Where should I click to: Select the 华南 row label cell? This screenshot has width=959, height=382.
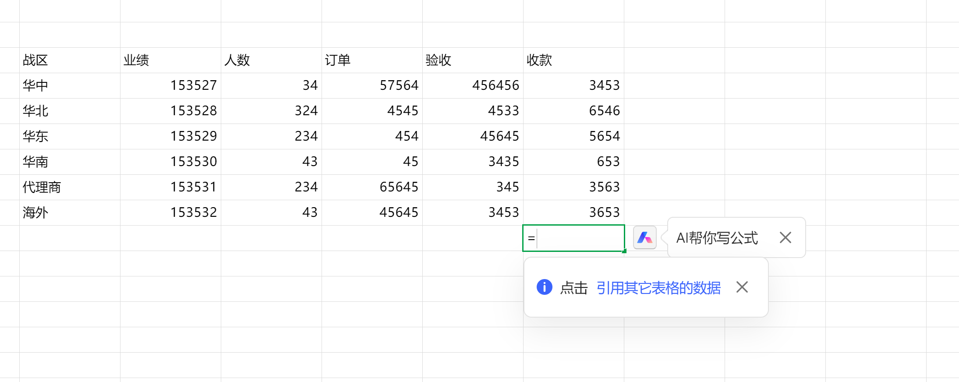point(70,162)
